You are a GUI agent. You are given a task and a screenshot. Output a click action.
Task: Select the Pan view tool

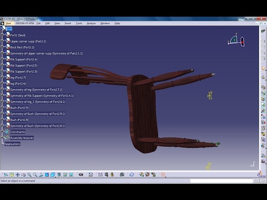click(x=18, y=175)
